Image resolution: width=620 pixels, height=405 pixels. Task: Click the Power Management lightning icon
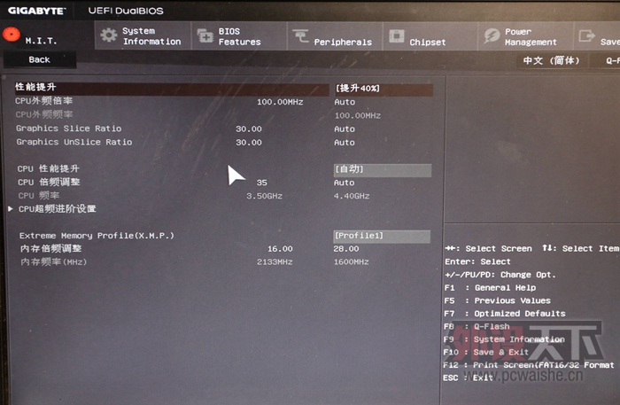pos(492,36)
